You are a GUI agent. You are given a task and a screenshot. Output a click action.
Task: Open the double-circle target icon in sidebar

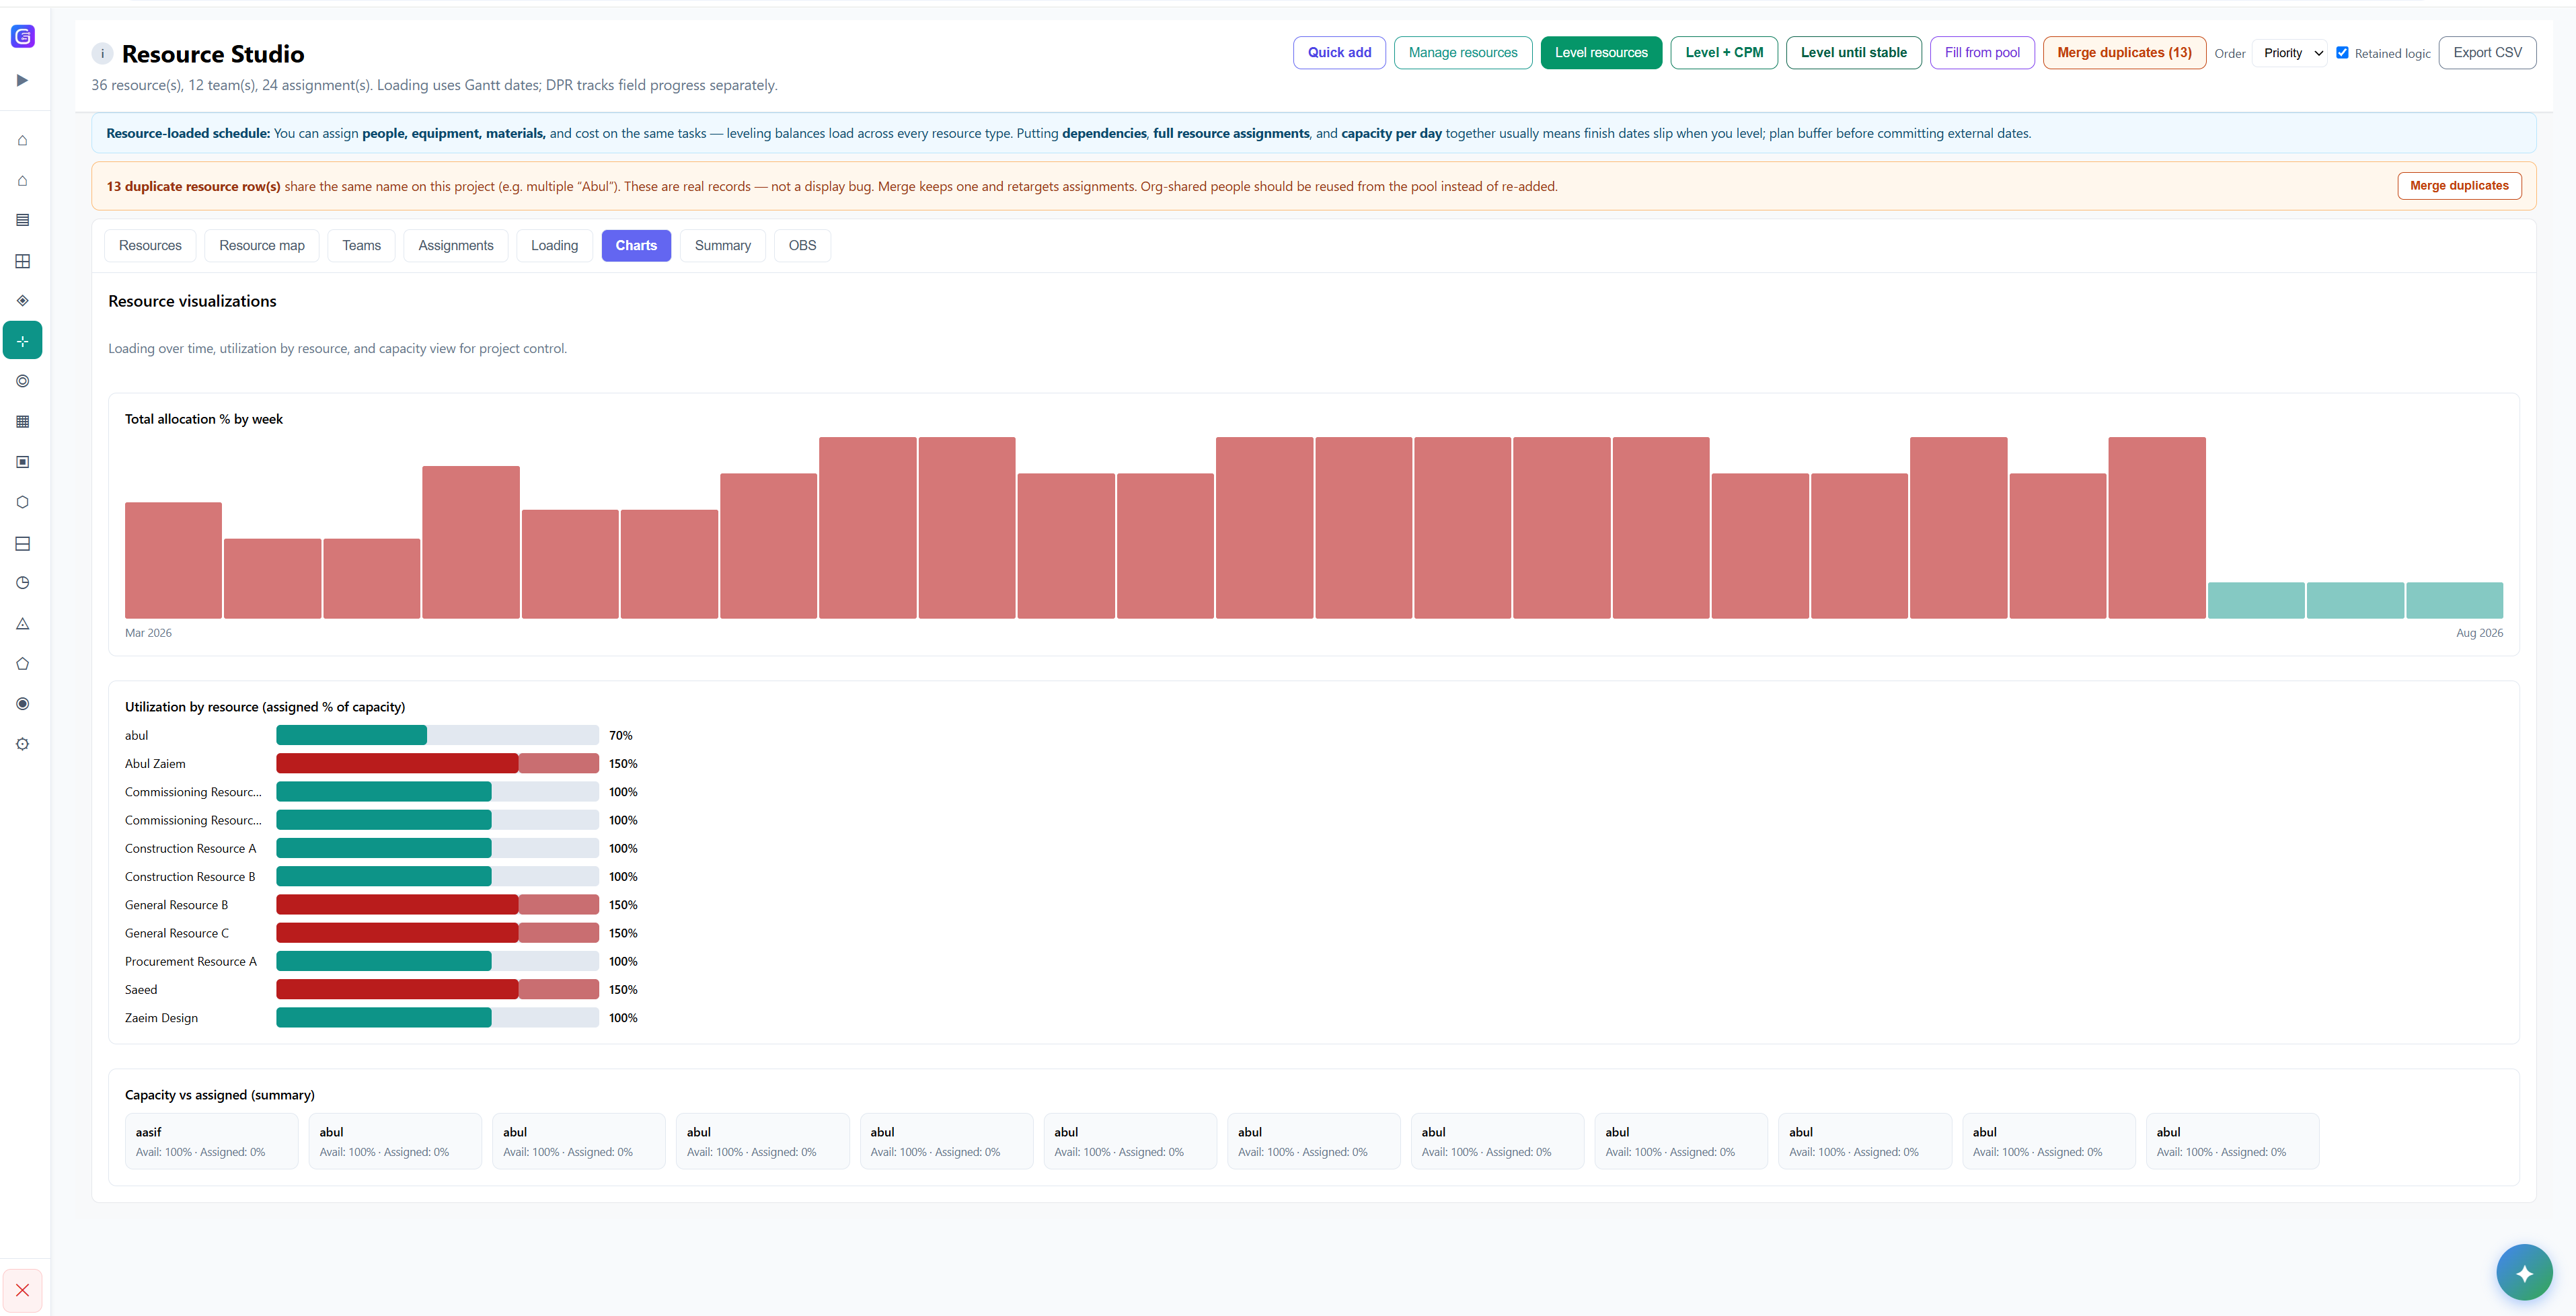pyautogui.click(x=22, y=381)
